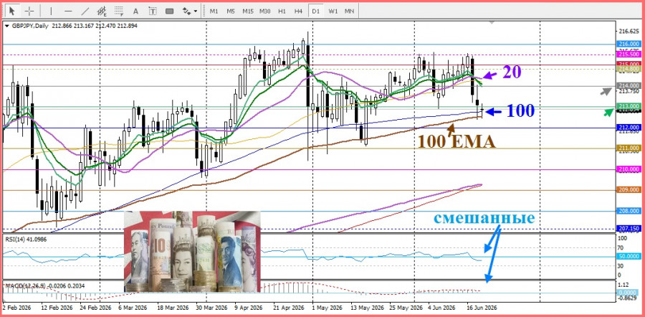Activate the crosshair tool

point(29,11)
